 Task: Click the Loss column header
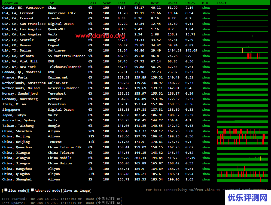(x=92, y=3)
